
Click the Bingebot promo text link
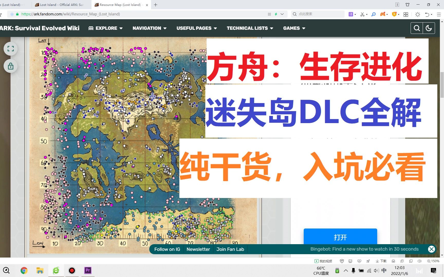(364, 249)
